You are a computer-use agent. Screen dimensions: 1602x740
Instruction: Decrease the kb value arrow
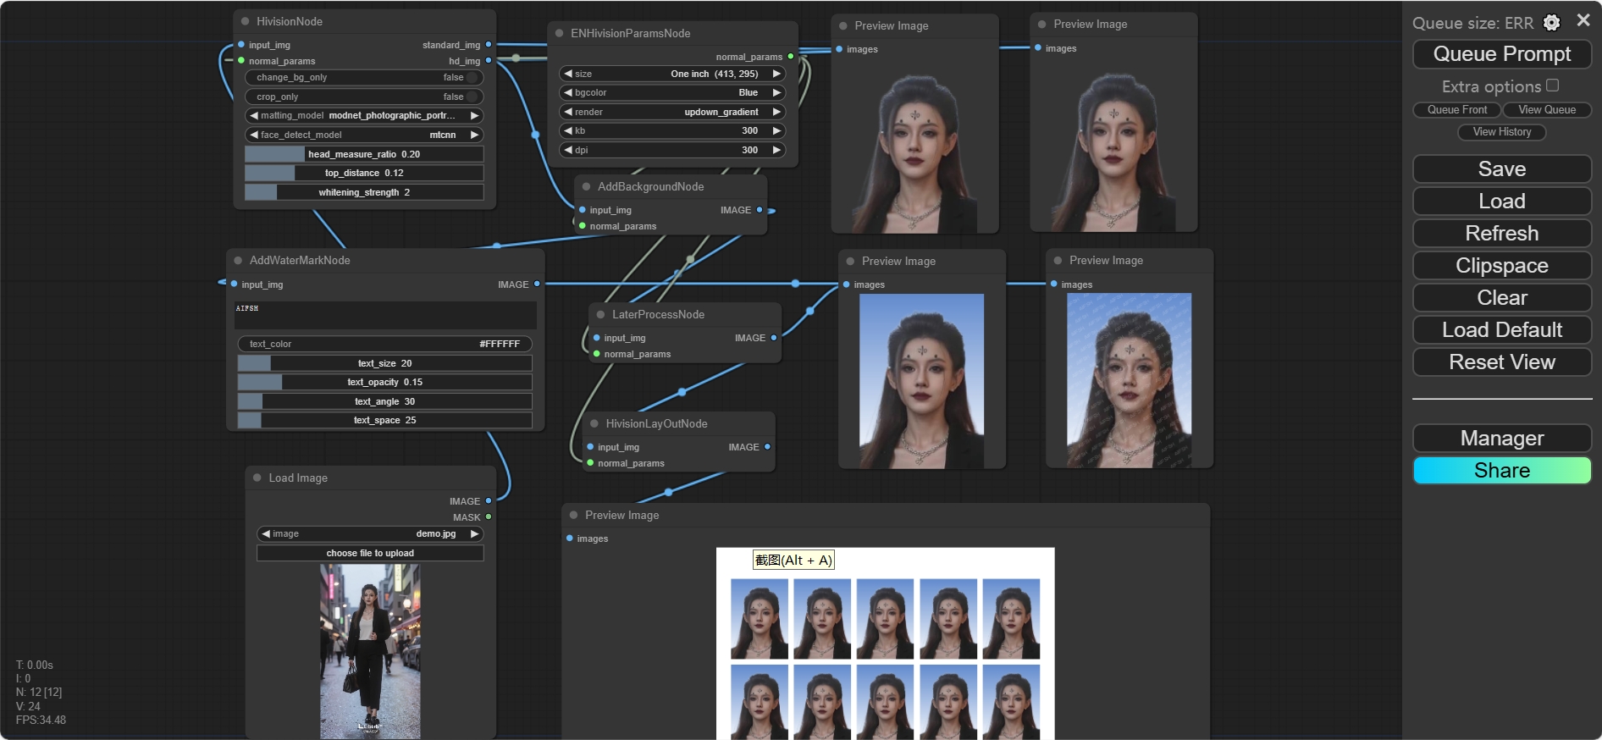(x=568, y=130)
